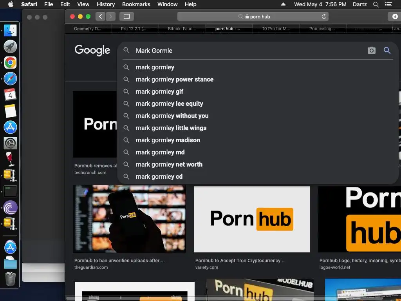
Task: Open the View menu
Action: coord(83,4)
